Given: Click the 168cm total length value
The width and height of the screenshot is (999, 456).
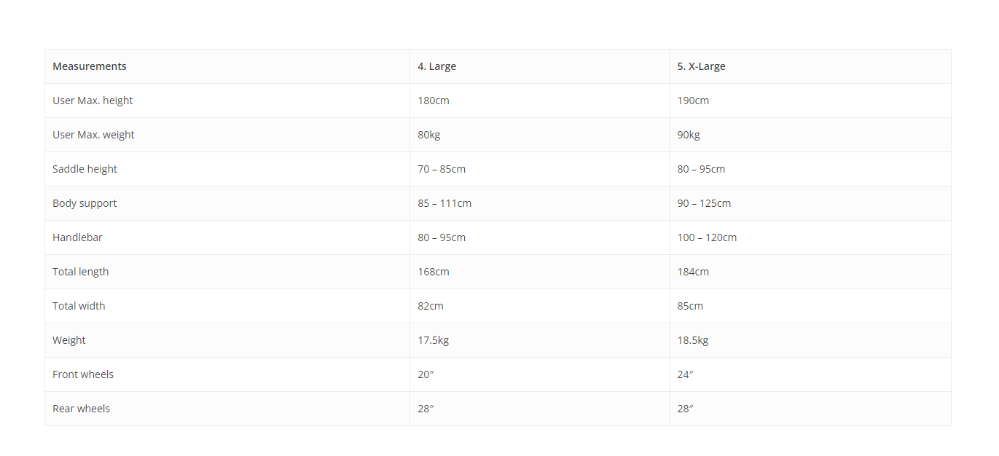Looking at the screenshot, I should 434,272.
